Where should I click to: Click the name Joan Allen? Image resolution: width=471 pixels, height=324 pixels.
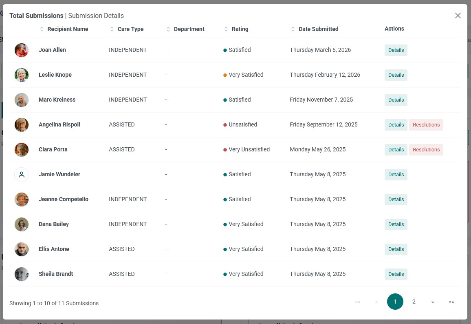coord(52,50)
